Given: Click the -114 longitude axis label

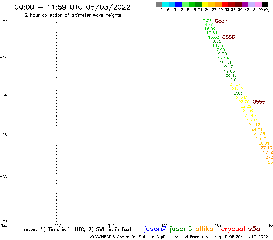Looking at the screenshot, I should click(x=110, y=225).
